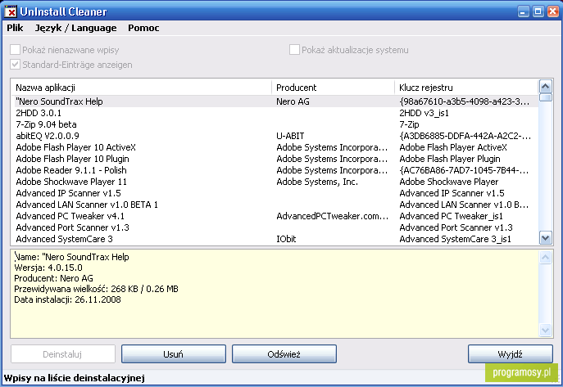The width and height of the screenshot is (563, 387).
Task: Click Advanced PC Tweaker_is1 registry key
Action: click(451, 216)
